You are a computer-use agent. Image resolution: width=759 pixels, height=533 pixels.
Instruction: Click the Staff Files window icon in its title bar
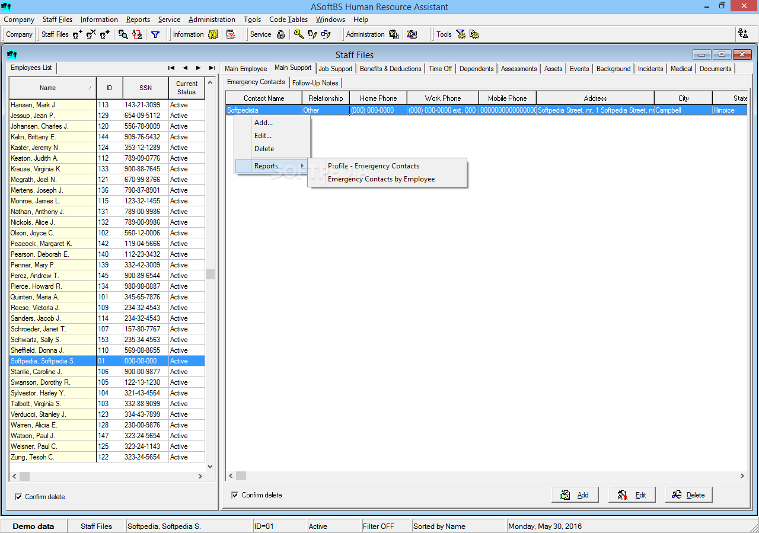12,55
